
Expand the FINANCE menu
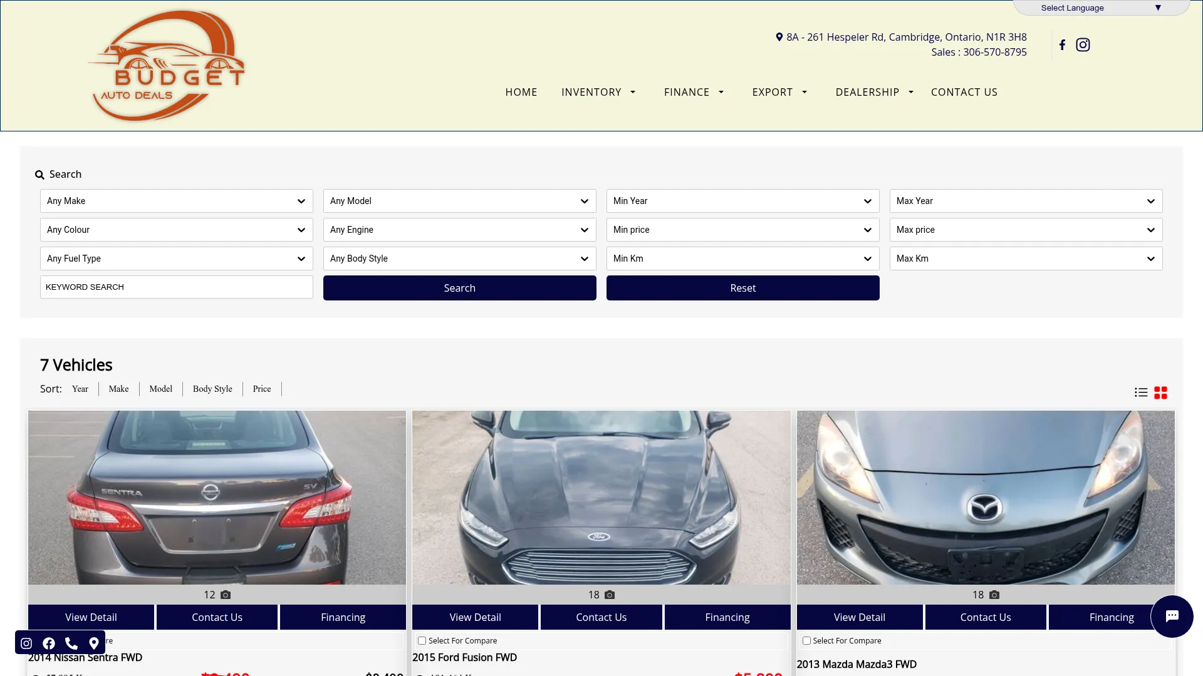694,92
